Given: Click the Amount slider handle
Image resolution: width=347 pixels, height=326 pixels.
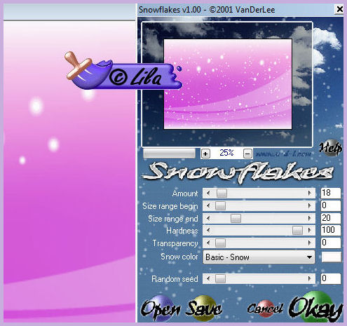Looking at the screenshot, I should [x=222, y=193].
